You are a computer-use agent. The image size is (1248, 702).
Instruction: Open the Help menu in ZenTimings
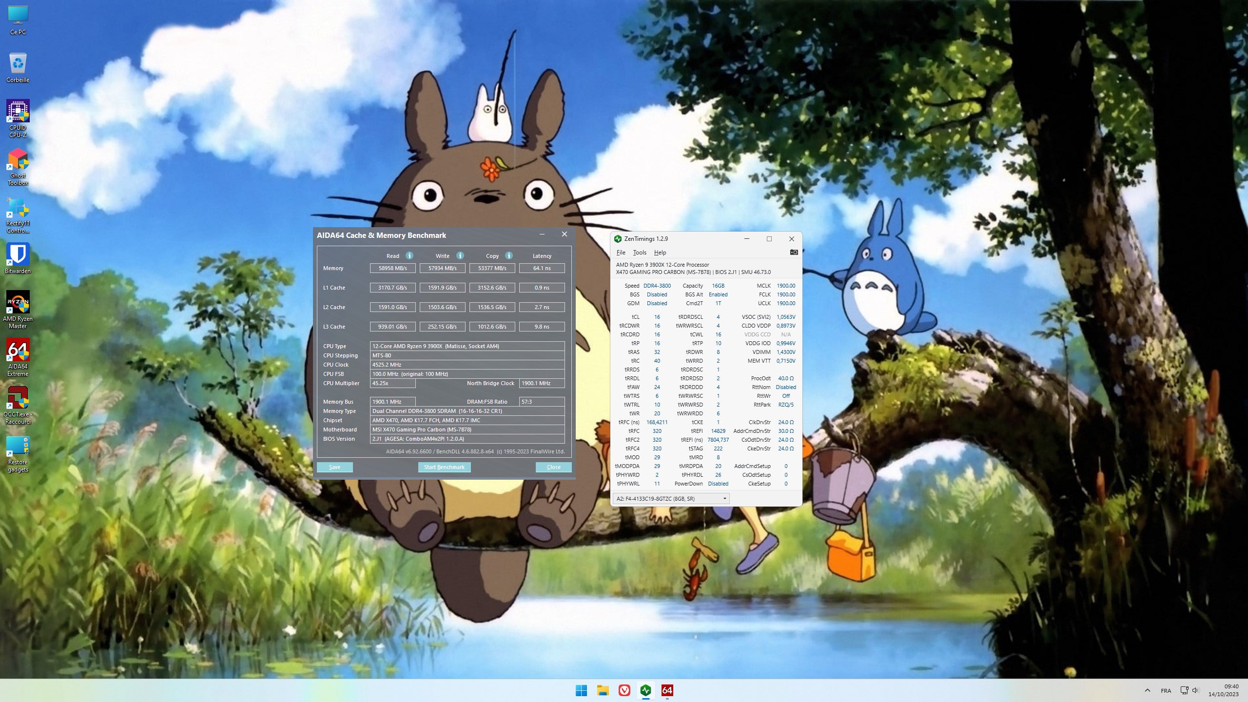tap(660, 253)
